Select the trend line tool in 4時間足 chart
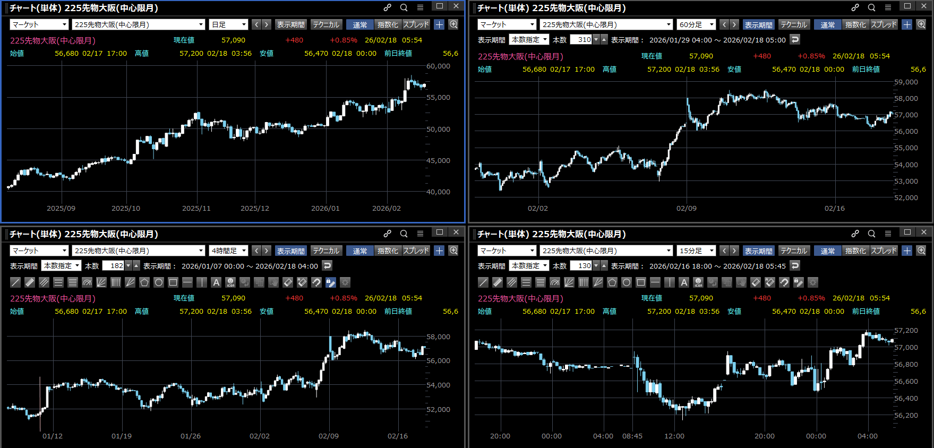934x448 pixels. click(x=15, y=282)
